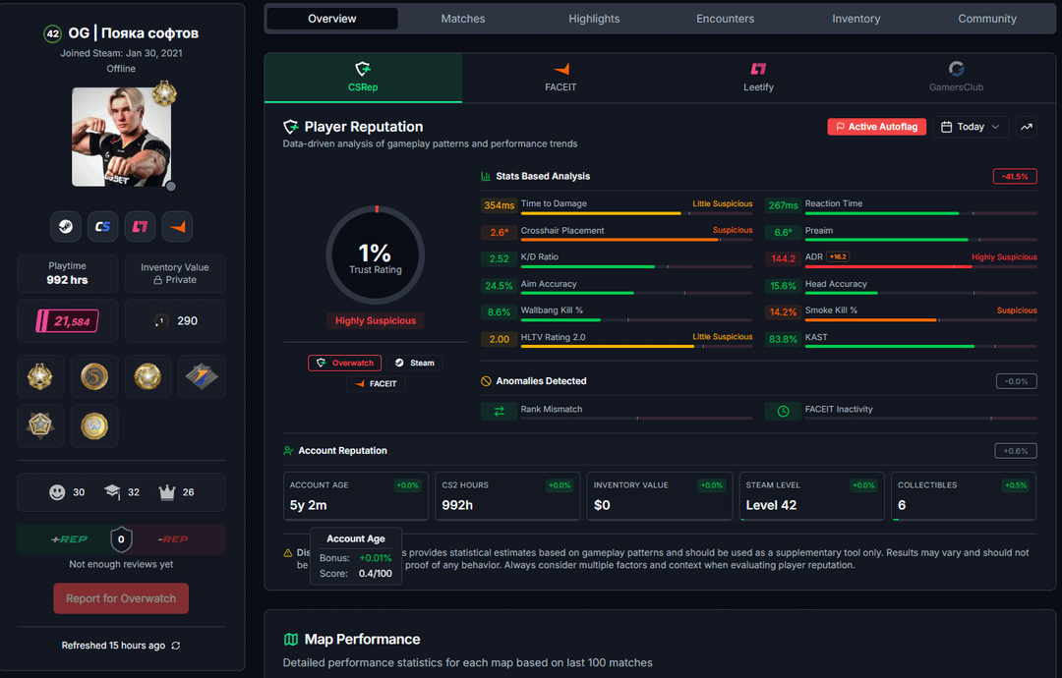
Task: Open the Steam profile icon link
Action: pos(65,227)
